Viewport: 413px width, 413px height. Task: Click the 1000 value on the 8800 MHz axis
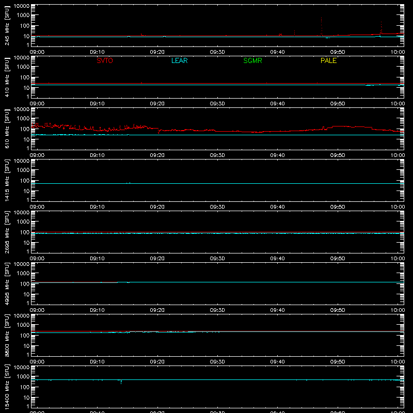click(x=23, y=325)
